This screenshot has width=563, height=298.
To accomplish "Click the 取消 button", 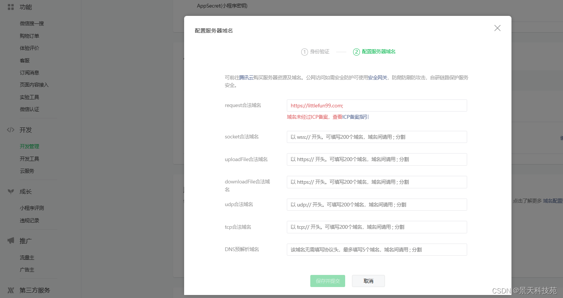I will (368, 281).
